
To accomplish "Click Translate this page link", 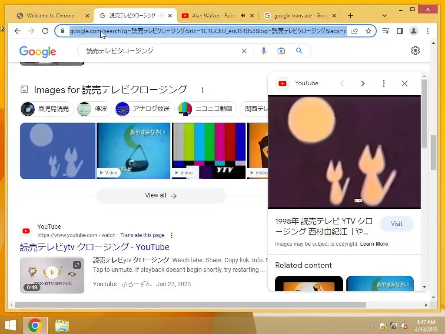I will (x=142, y=235).
